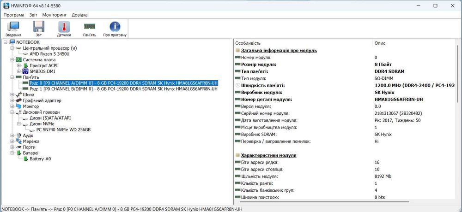
Task: Click the HMA81GS6AFR8N-UH part number value
Action: (x=399, y=100)
